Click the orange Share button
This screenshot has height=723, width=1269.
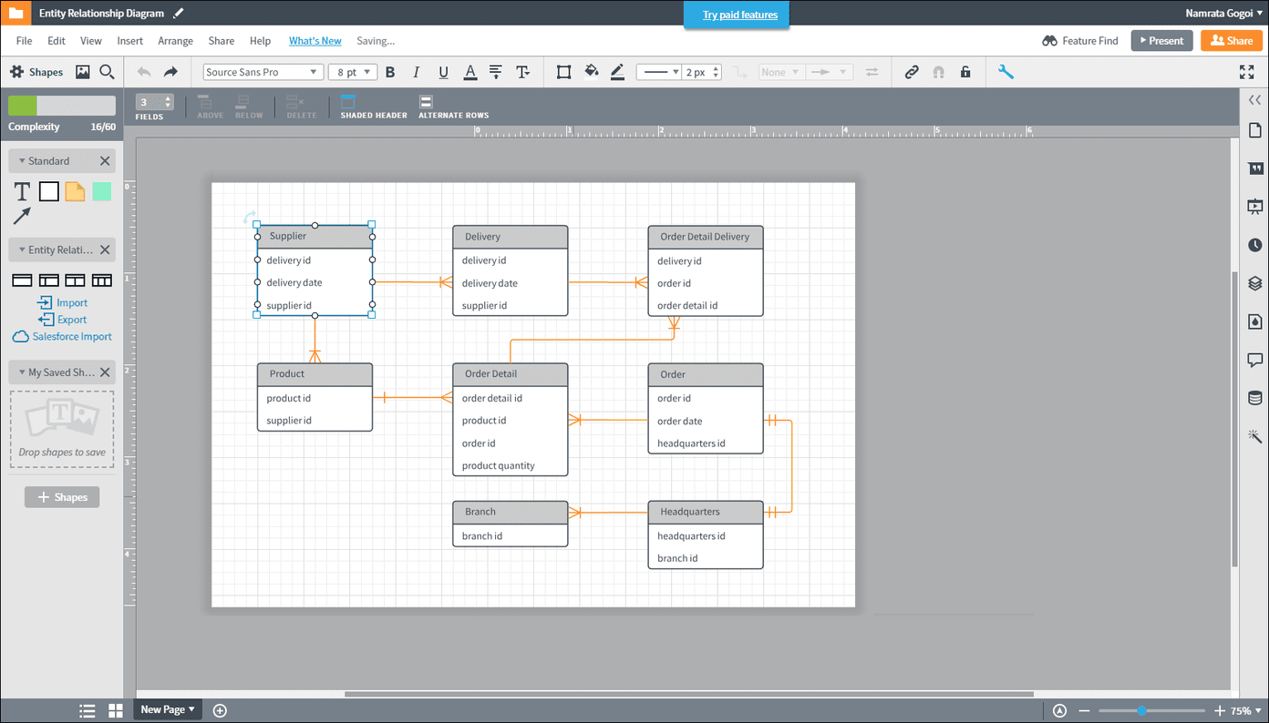click(x=1232, y=40)
